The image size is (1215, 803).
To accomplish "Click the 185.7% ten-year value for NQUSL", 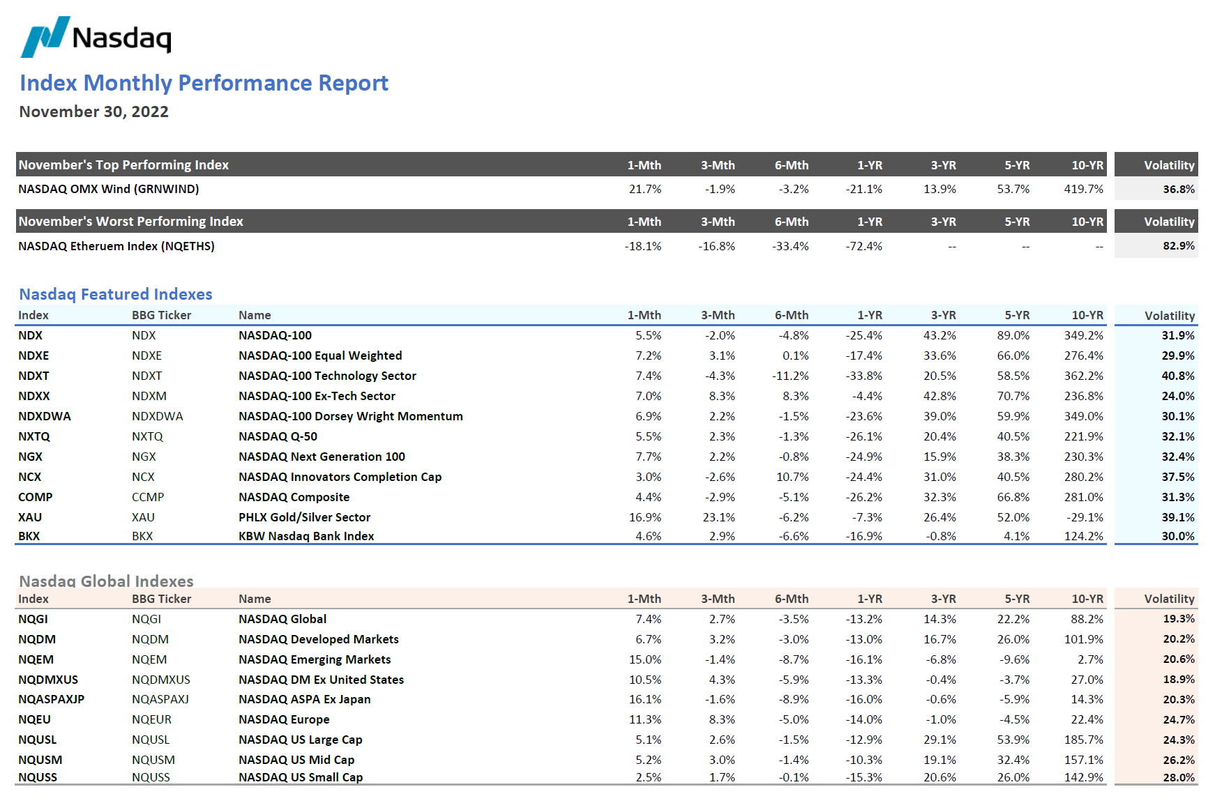I will tap(1083, 740).
